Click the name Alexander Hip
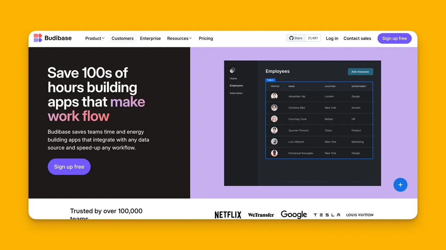 297,97
